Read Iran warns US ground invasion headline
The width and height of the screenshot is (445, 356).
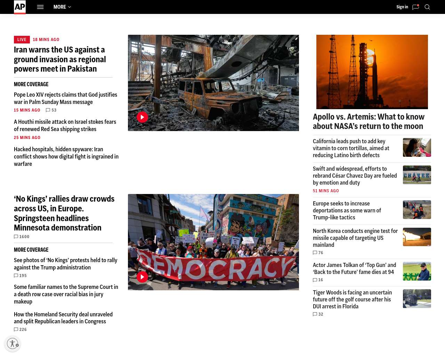(x=60, y=59)
